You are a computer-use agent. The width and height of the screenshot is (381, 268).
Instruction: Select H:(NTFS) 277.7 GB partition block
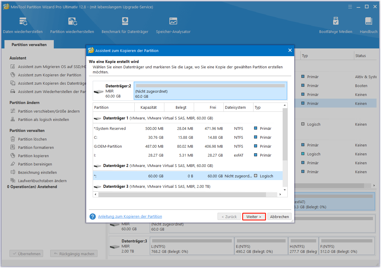pyautogui.click(x=303, y=246)
